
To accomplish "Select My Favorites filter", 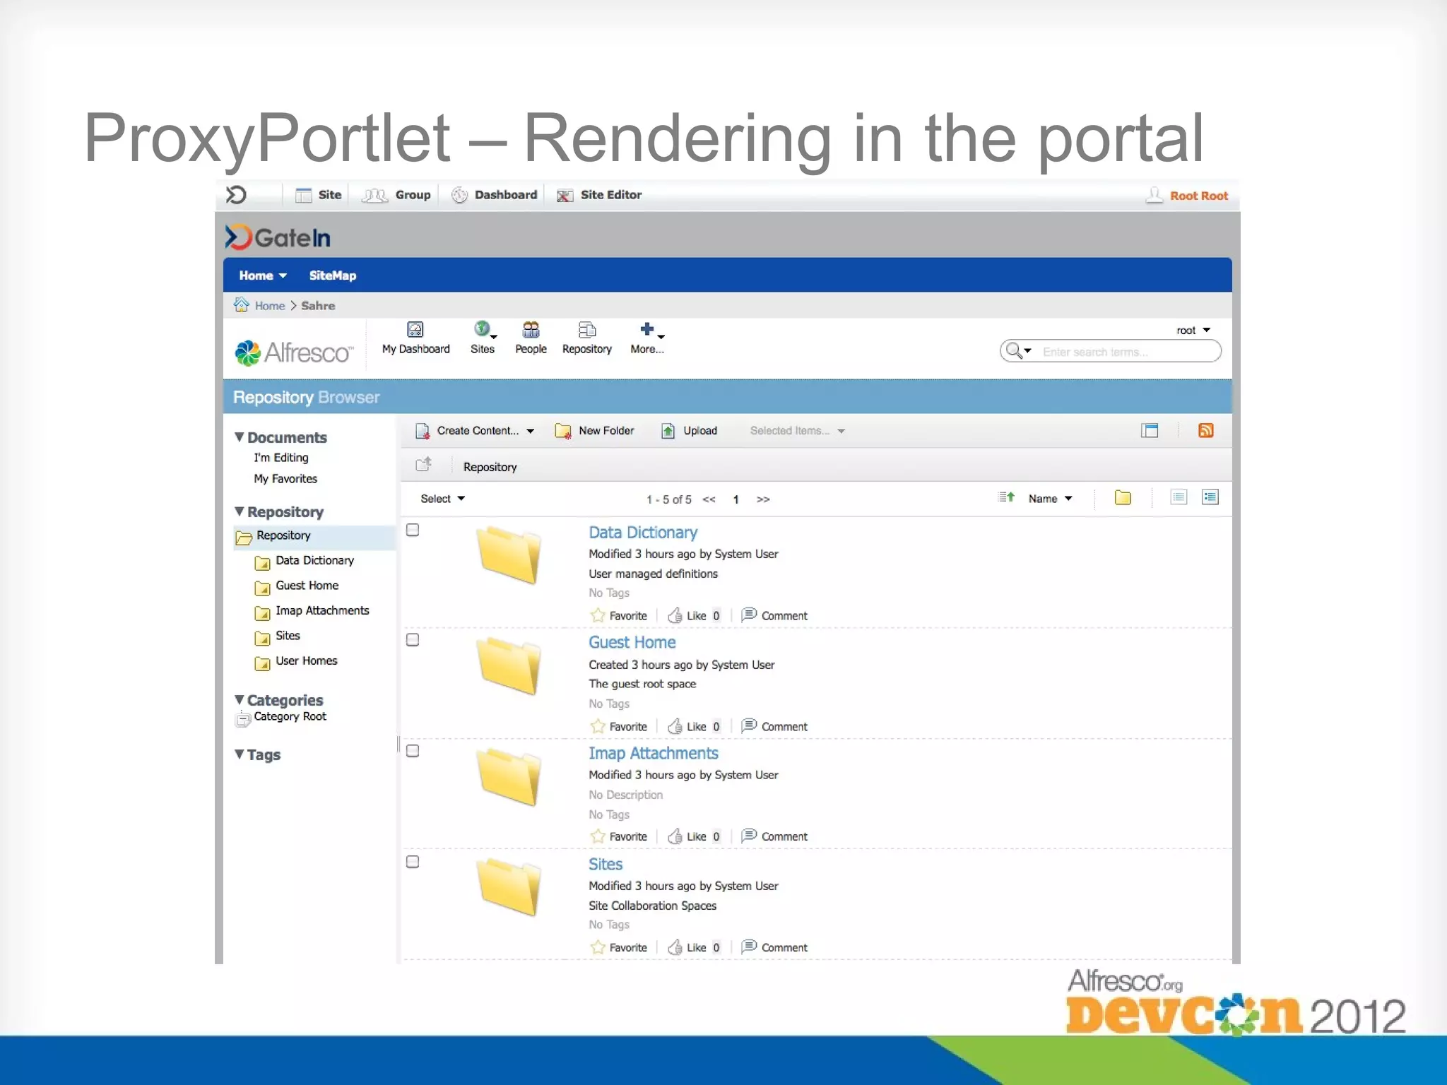I will click(285, 479).
